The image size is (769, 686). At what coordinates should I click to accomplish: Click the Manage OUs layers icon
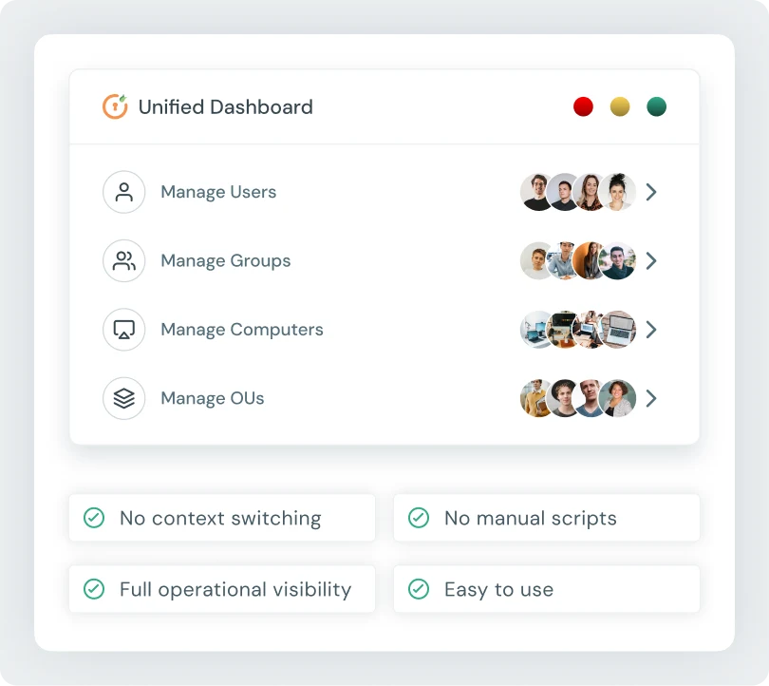click(x=124, y=398)
